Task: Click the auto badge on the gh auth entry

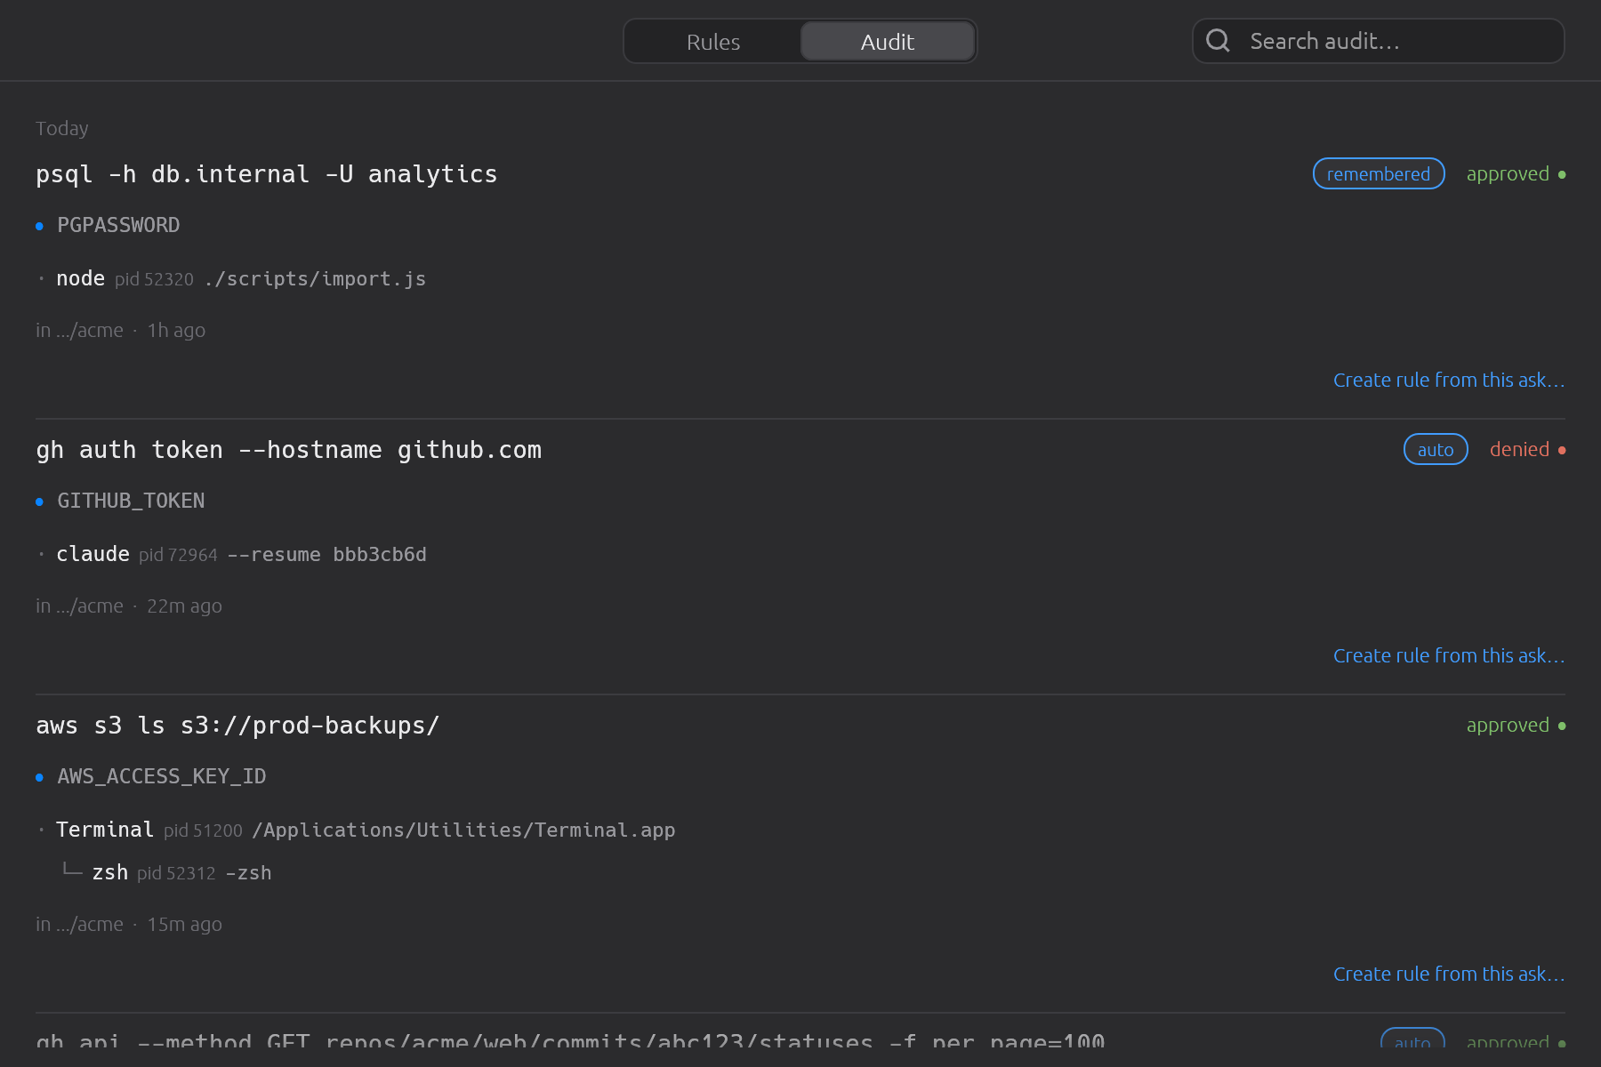Action: (1436, 450)
